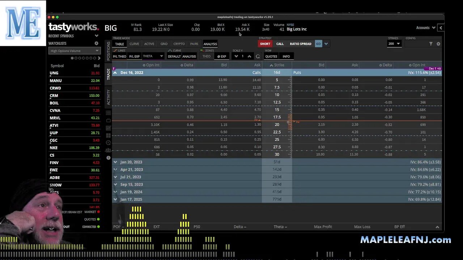Image resolution: width=463 pixels, height=260 pixels.
Task: Expand the Apr 21, 2023 expiration
Action: pyautogui.click(x=115, y=169)
